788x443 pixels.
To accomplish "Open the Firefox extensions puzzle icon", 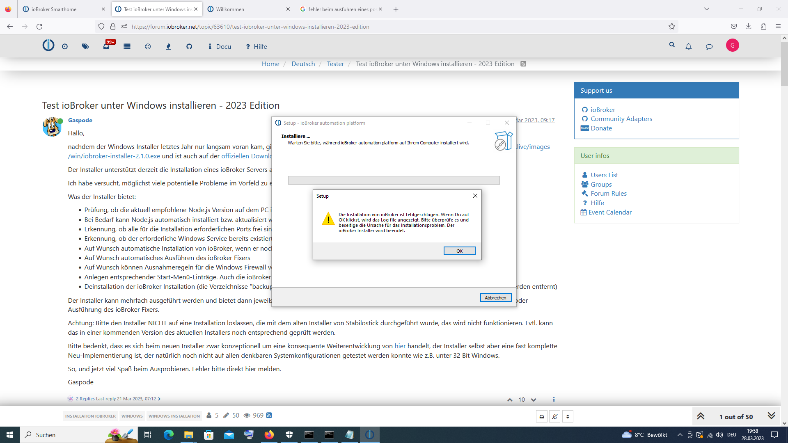I will click(x=763, y=27).
